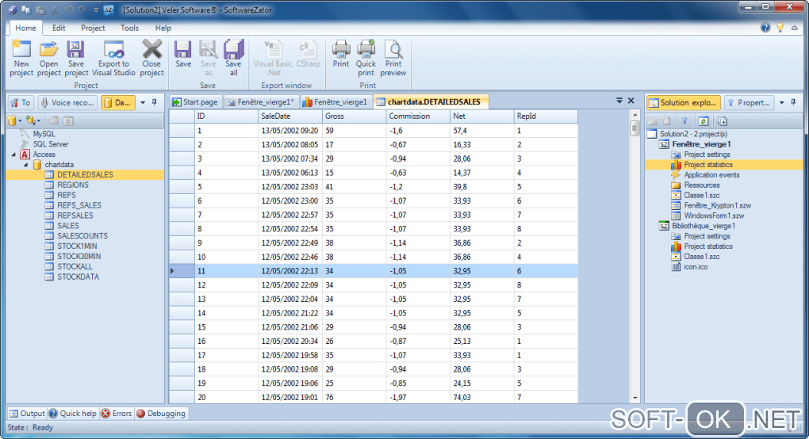The width and height of the screenshot is (809, 439).
Task: Click the grid vertical scrollbar thumb
Action: pyautogui.click(x=635, y=128)
